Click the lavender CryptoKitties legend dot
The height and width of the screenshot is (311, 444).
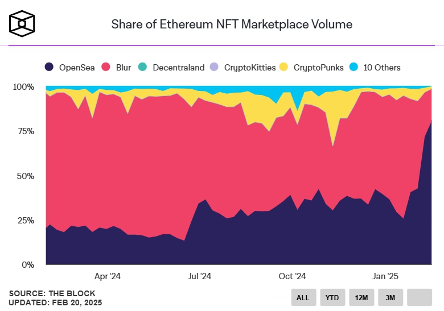(x=214, y=68)
